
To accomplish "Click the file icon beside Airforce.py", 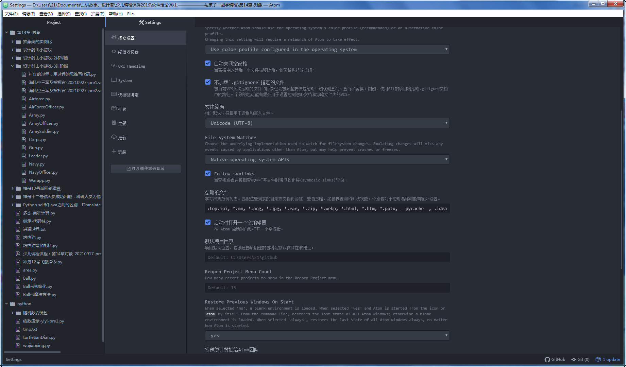I will tap(24, 99).
